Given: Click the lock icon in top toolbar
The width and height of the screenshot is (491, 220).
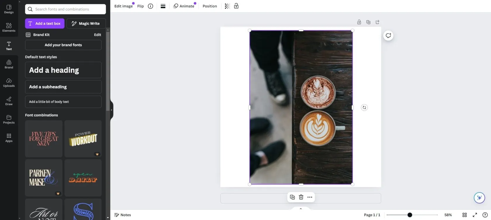Looking at the screenshot, I should click(x=236, y=6).
